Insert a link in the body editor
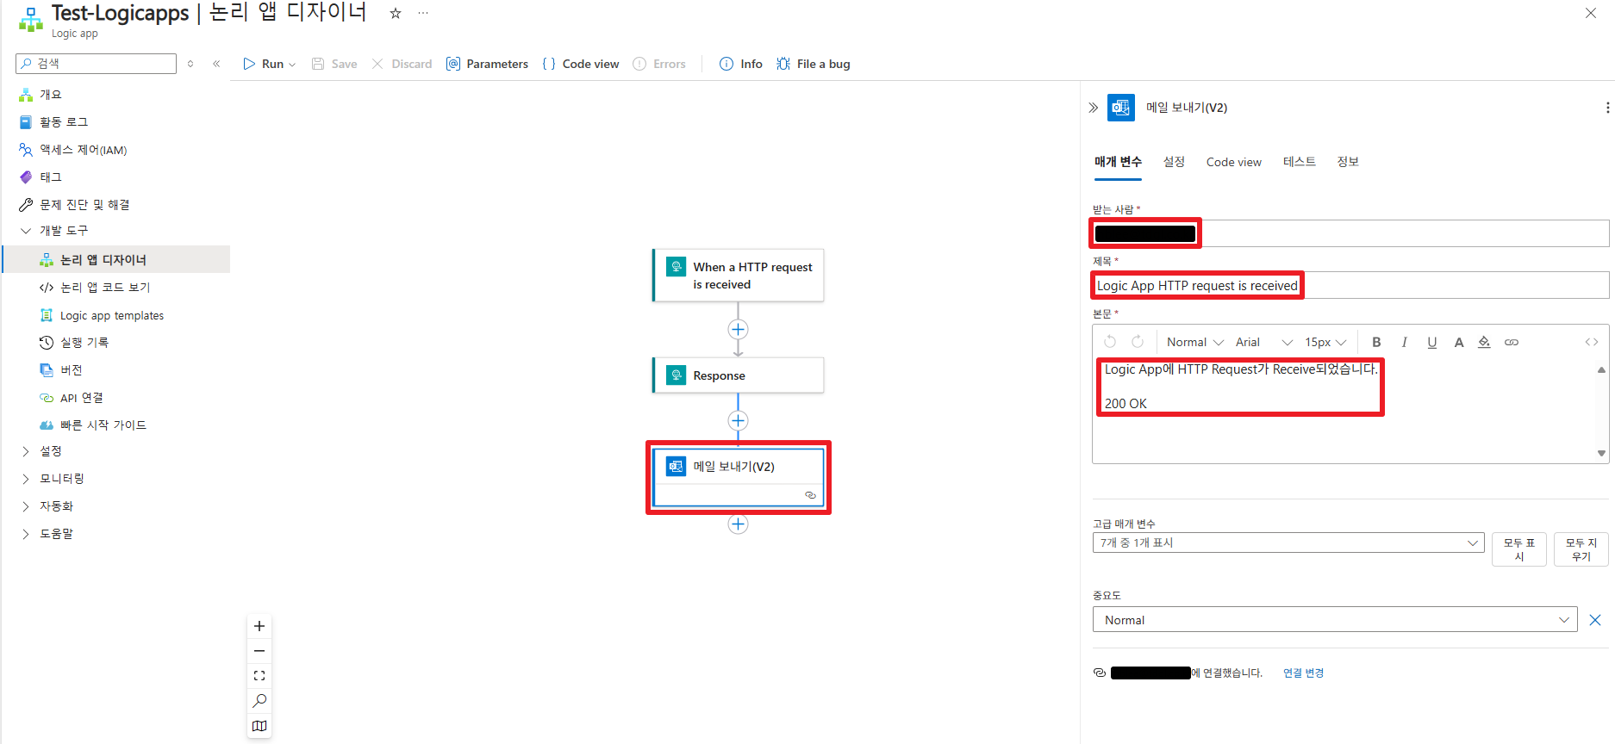Screen dimensions: 1615x744 1512,342
